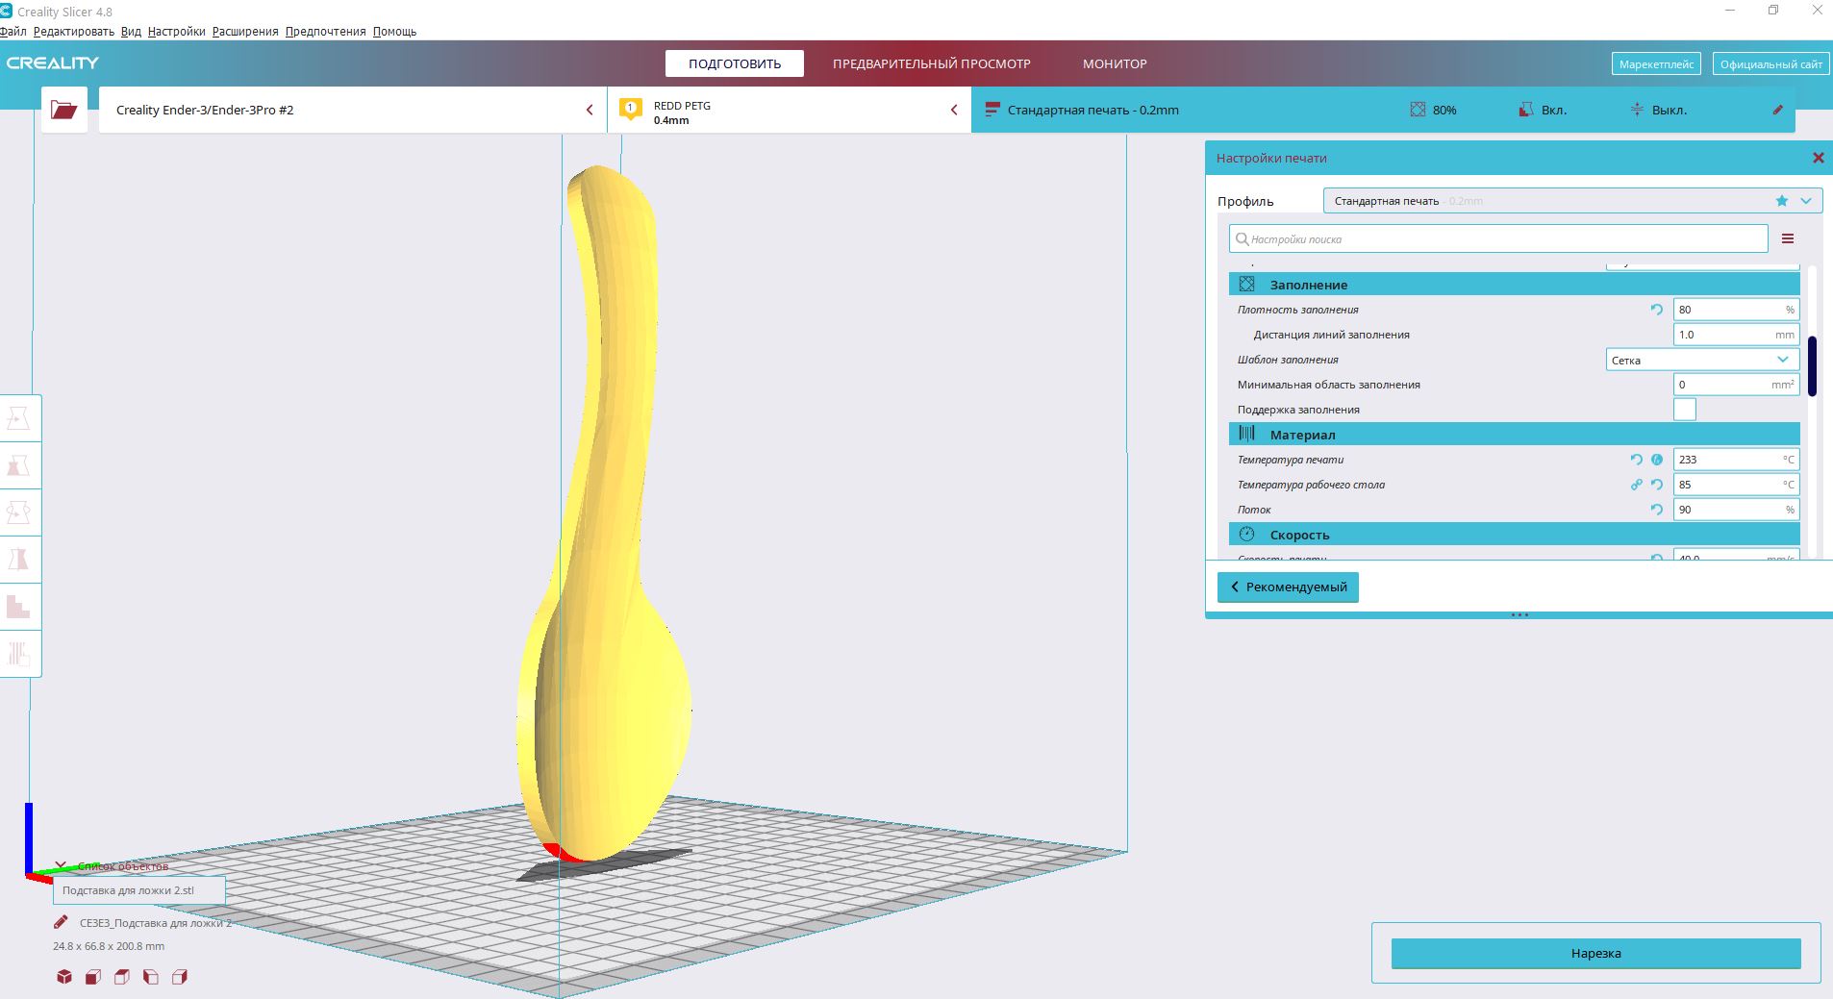1833x999 pixels.
Task: Collapse the Материал settings section
Action: [1514, 435]
